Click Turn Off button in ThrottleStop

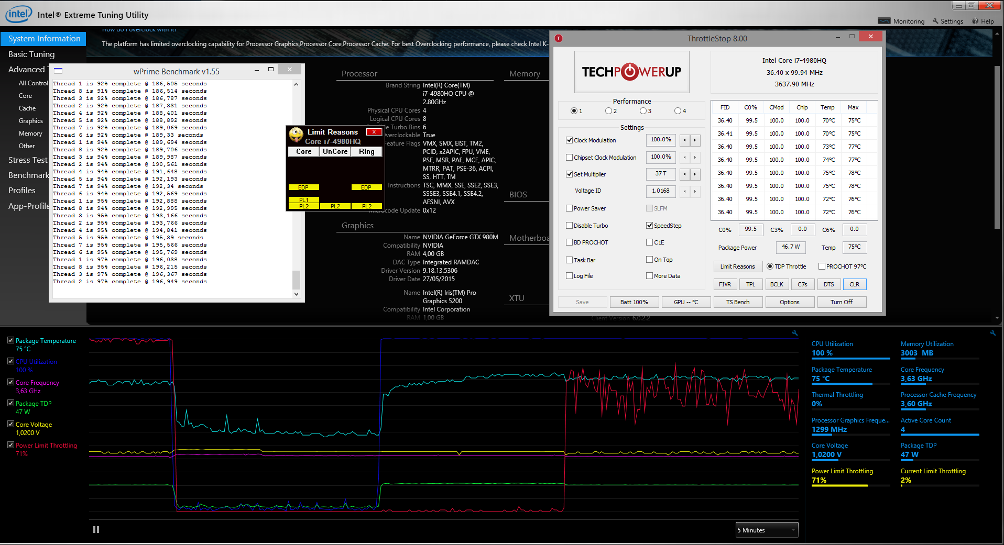tap(842, 302)
